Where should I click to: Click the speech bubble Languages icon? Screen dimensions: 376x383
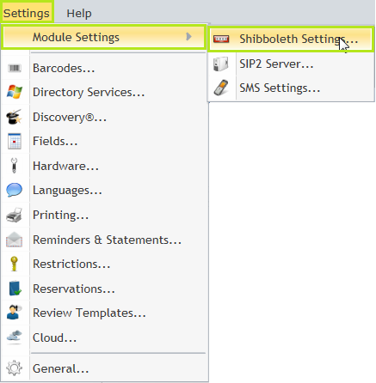pos(14,190)
